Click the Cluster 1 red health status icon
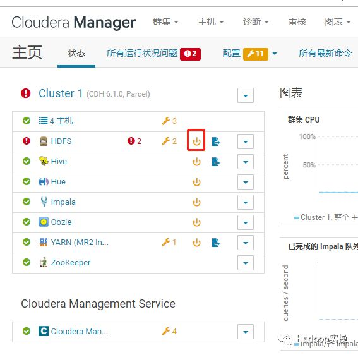358x355 pixels. [25, 93]
